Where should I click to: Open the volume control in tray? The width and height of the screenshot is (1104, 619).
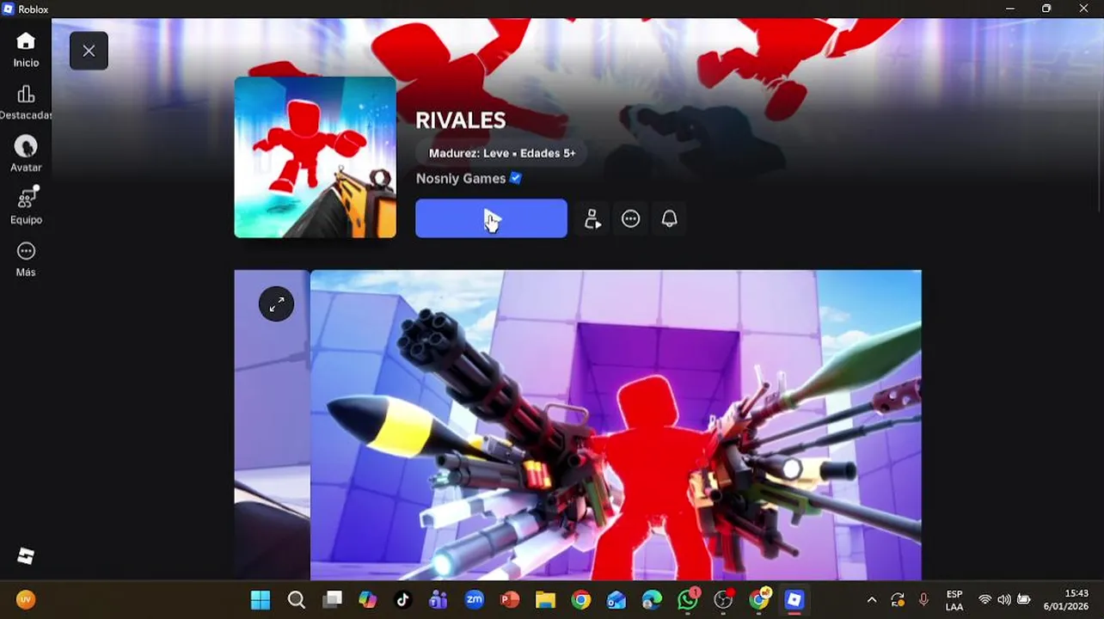(x=1004, y=600)
